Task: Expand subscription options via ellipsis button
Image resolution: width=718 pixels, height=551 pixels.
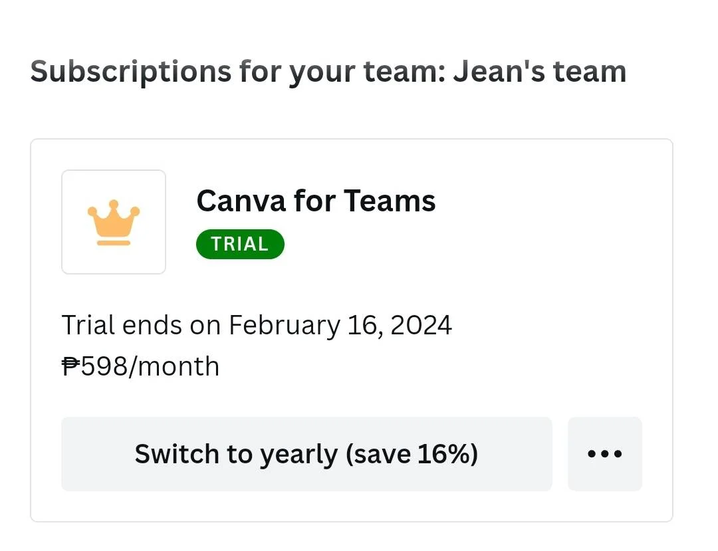Action: pyautogui.click(x=605, y=454)
